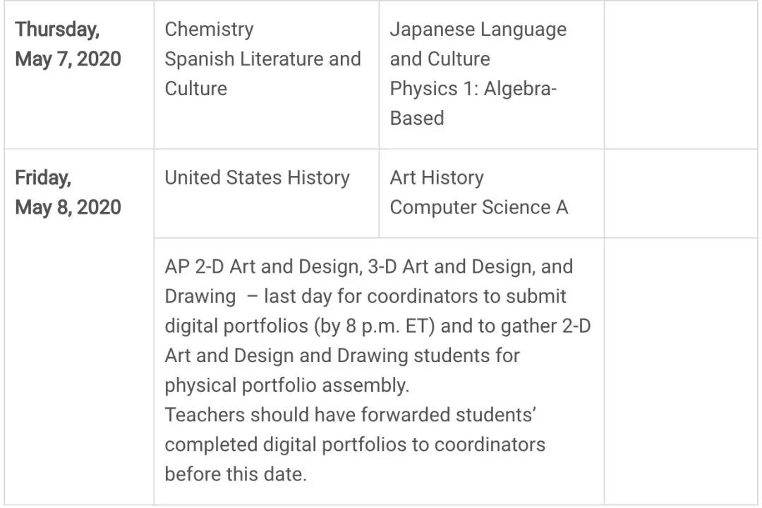Click AP 2-D Art and Design text
Image resolution: width=762 pixels, height=508 pixels.
pyautogui.click(x=263, y=266)
